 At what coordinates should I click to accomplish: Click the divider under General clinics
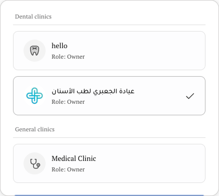[x=109, y=138]
